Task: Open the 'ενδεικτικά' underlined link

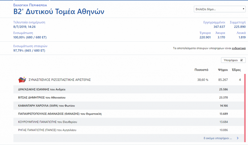Action: coord(239,48)
